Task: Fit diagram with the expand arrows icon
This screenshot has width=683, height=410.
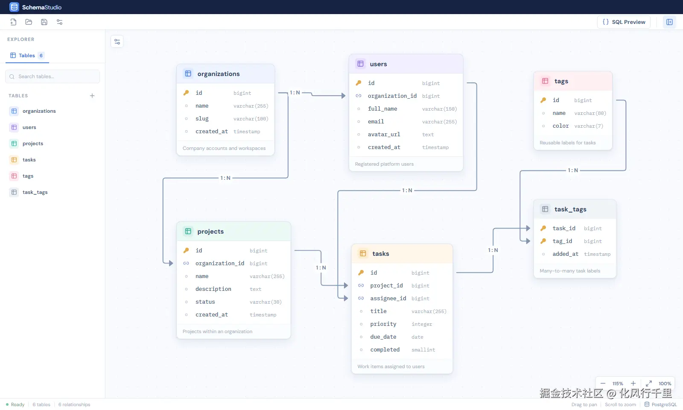Action: [648, 384]
